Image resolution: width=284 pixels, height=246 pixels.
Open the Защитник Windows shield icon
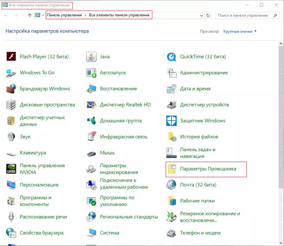click(171, 121)
